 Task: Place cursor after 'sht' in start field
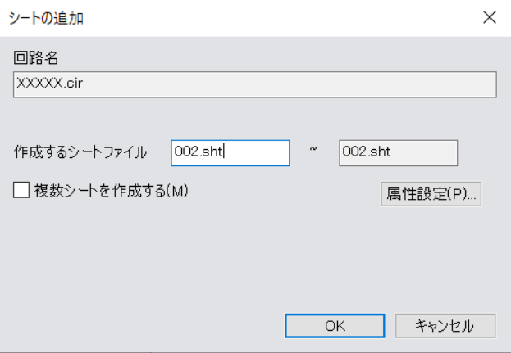[224, 152]
